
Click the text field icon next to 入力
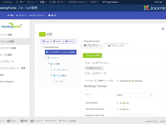coord(57,81)
